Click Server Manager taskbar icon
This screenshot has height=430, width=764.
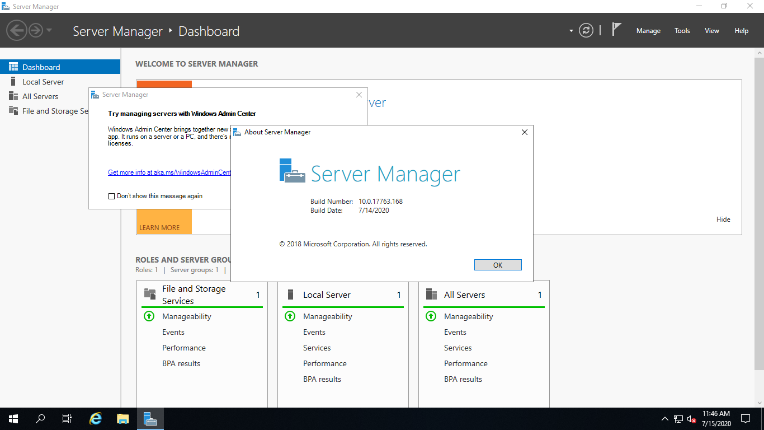pyautogui.click(x=150, y=418)
